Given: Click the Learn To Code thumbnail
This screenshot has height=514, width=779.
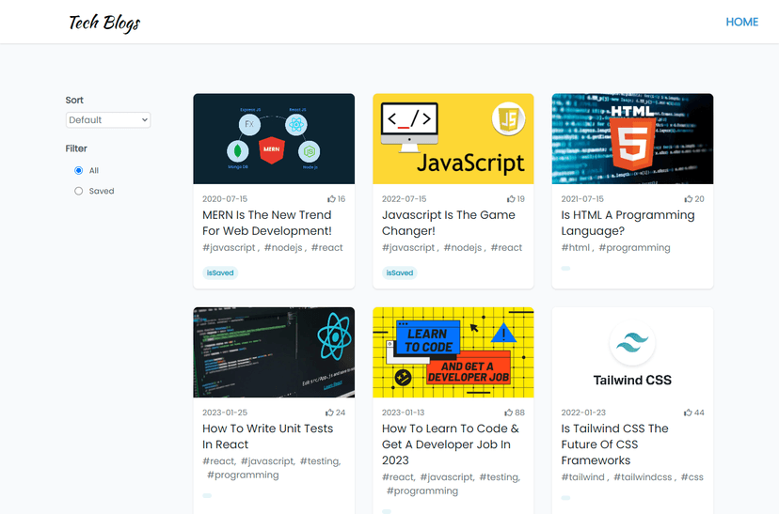Looking at the screenshot, I should pos(453,352).
